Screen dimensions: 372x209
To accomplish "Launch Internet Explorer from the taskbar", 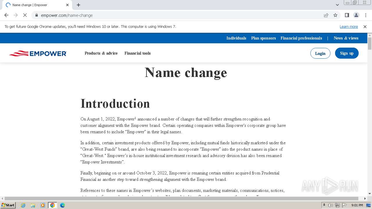I will [23, 205].
